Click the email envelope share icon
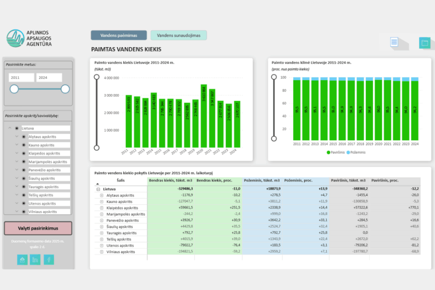Screen dimensions: 435x290 (x=22, y=259)
